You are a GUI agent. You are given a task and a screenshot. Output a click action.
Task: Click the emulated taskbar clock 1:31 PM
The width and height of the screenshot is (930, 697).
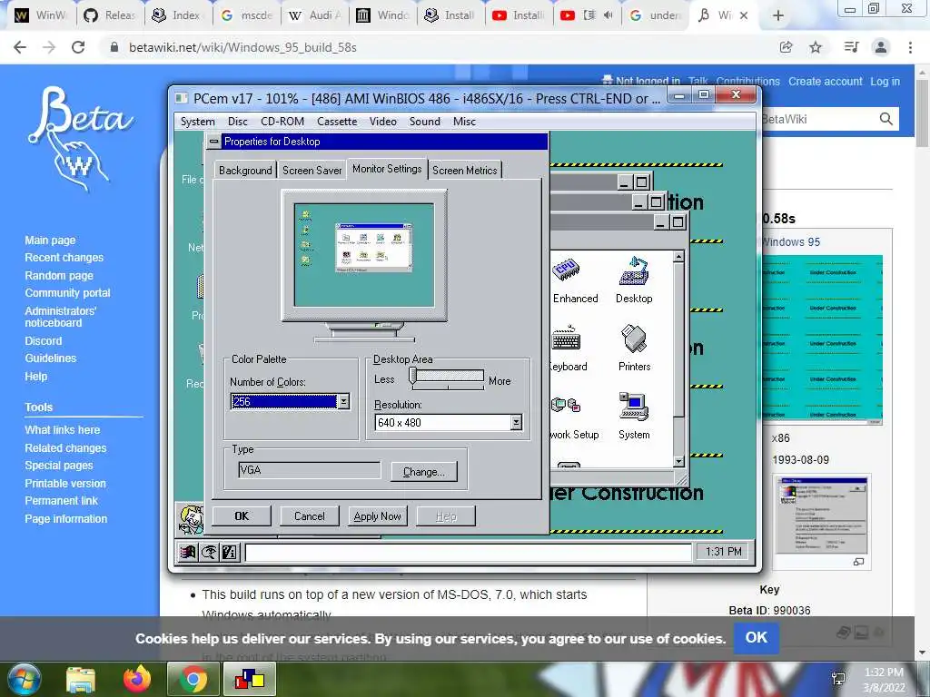click(724, 552)
